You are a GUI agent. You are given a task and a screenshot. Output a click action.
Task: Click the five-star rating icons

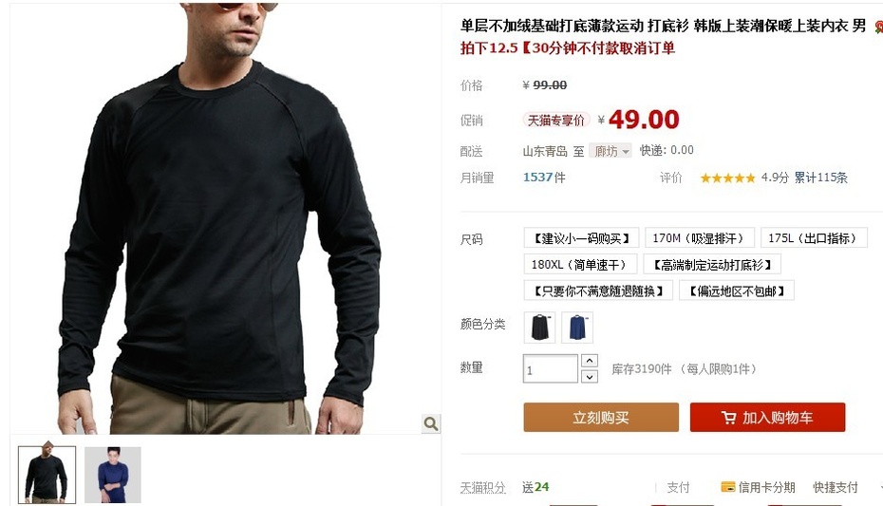[x=727, y=178]
